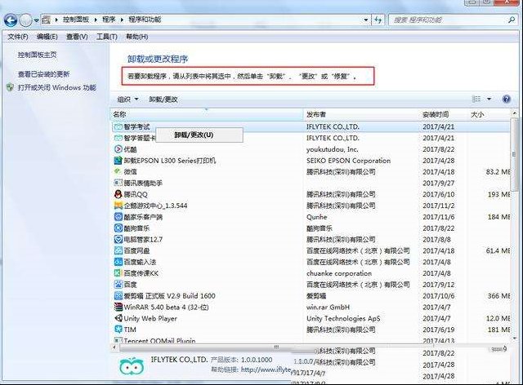Open 打开或关闭 Windows 功能 link
The image size is (523, 385).
pyautogui.click(x=57, y=87)
